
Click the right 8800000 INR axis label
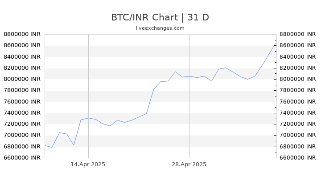tap(298, 34)
